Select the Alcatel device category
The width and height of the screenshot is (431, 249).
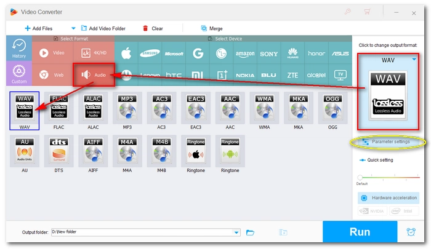pyautogui.click(x=316, y=75)
